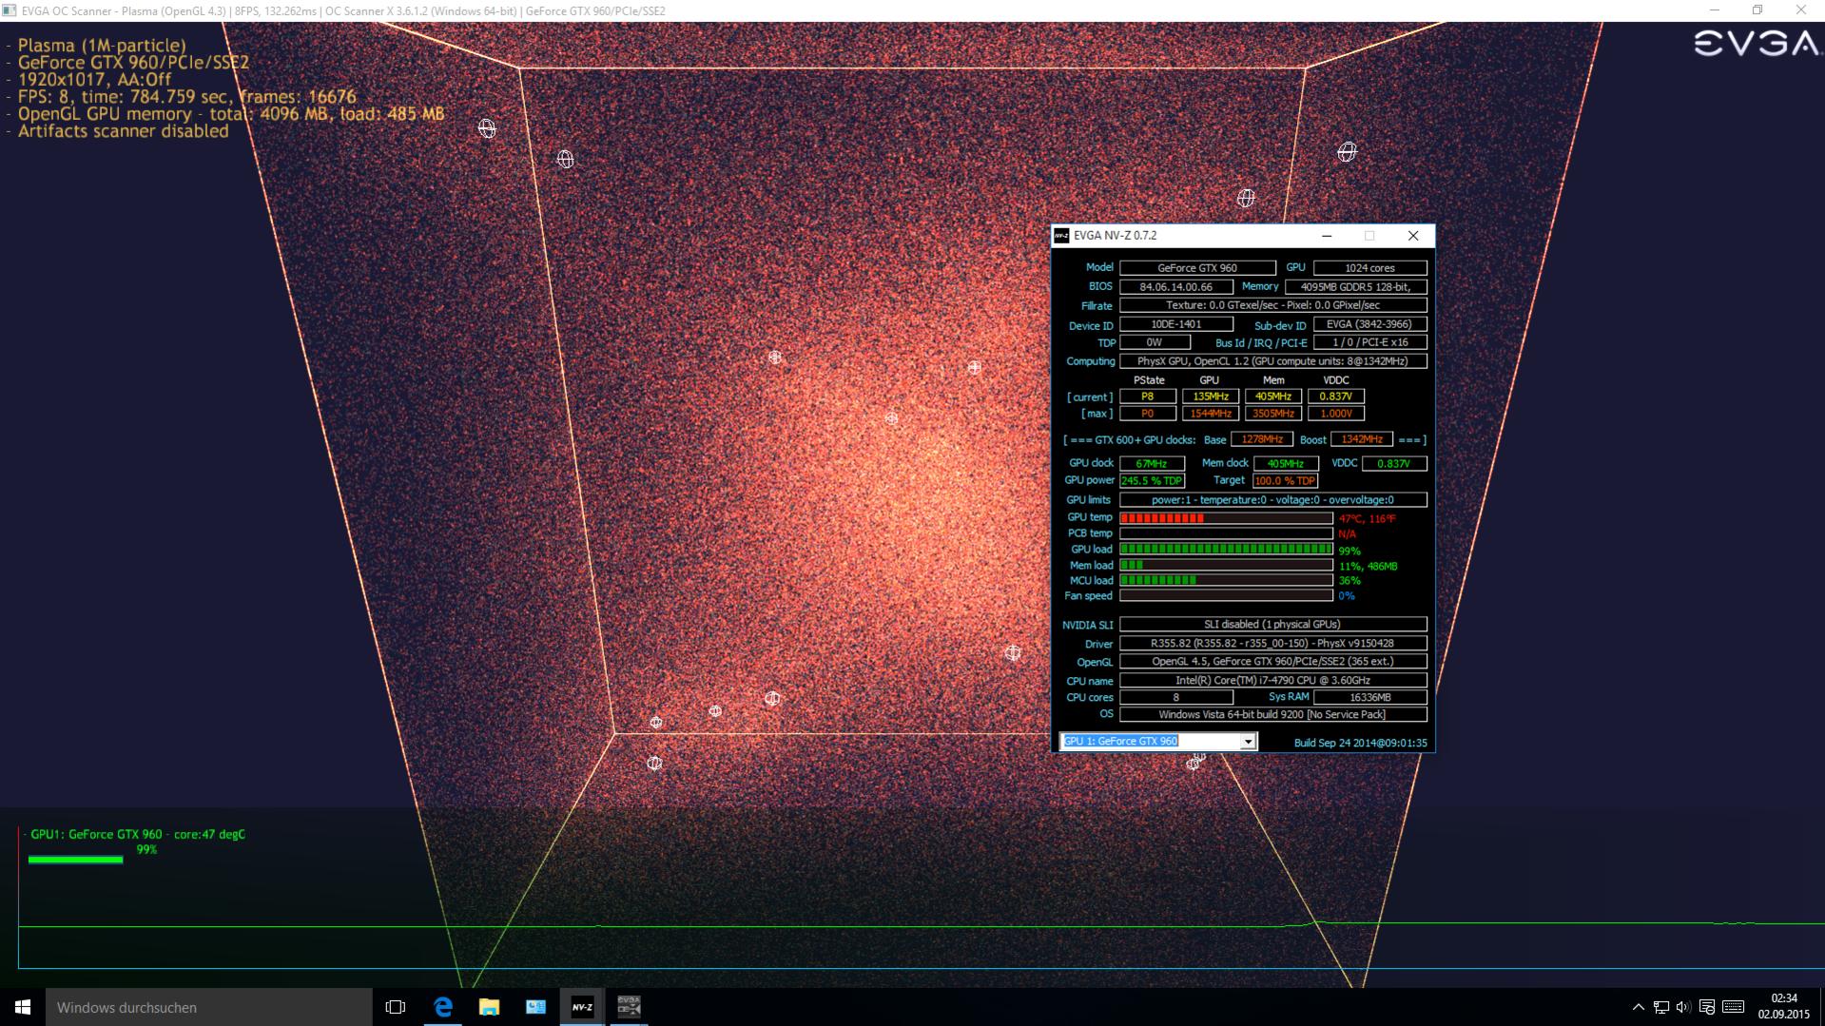Open the touch keyboard tray icon

point(1733,1007)
